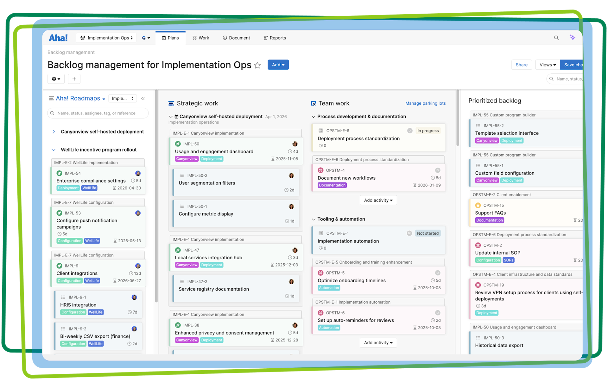Click Canyonview tag on IMPL-50 card

coord(187,159)
